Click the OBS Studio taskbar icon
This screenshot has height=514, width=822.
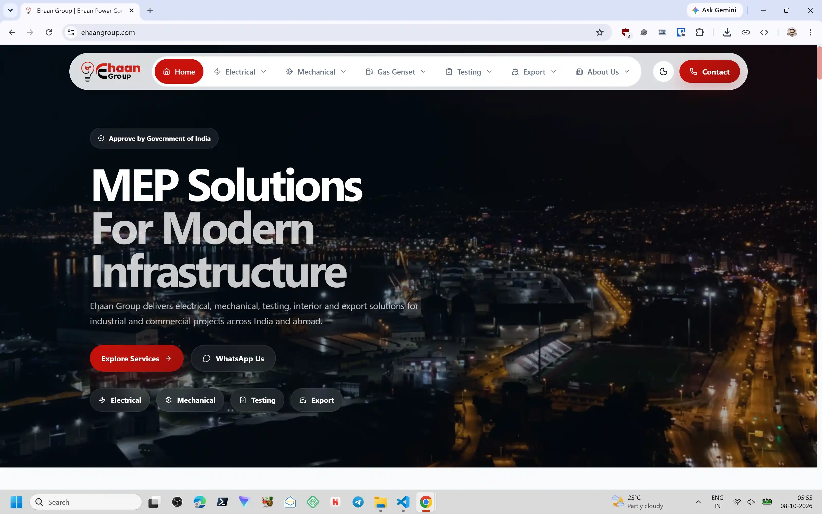click(177, 502)
